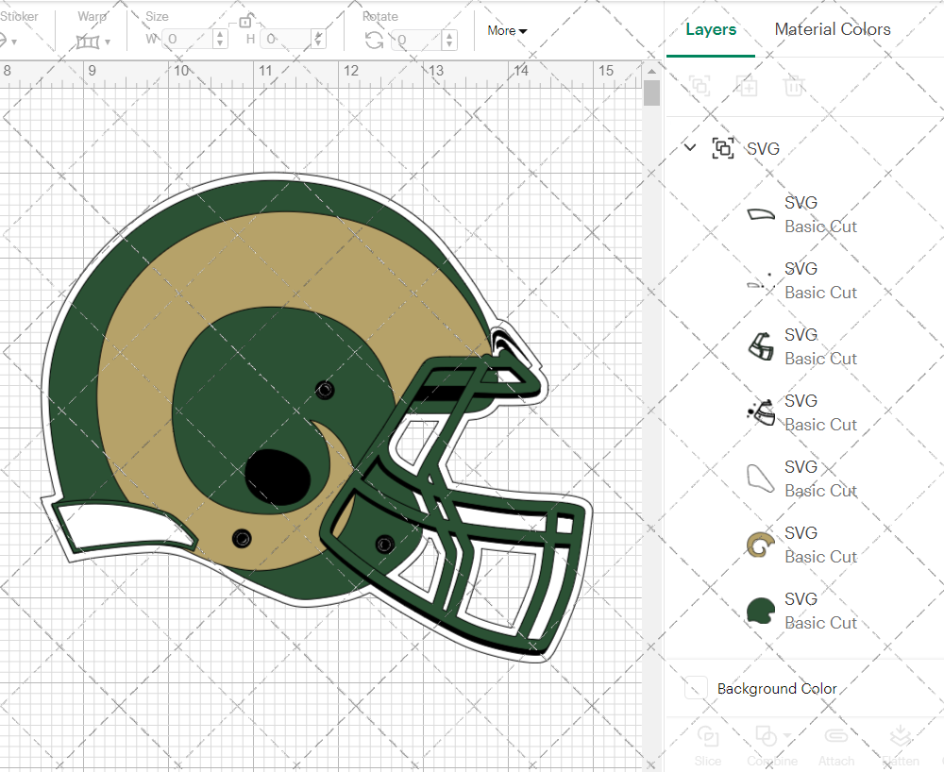Toggle the lock aspect ratio icon
The width and height of the screenshot is (944, 772).
[245, 23]
